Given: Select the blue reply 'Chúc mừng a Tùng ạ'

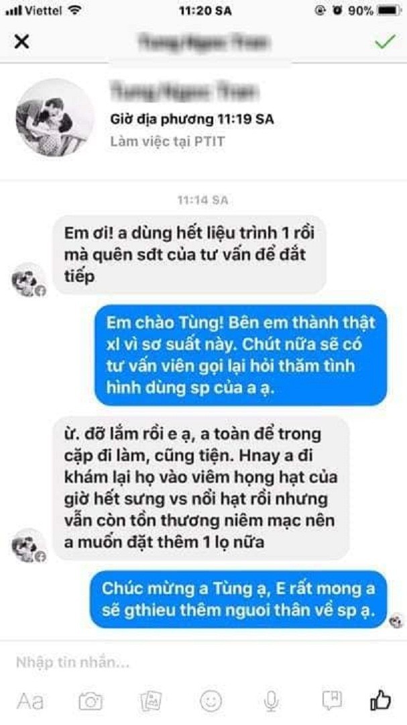Looking at the screenshot, I should coord(238,599).
